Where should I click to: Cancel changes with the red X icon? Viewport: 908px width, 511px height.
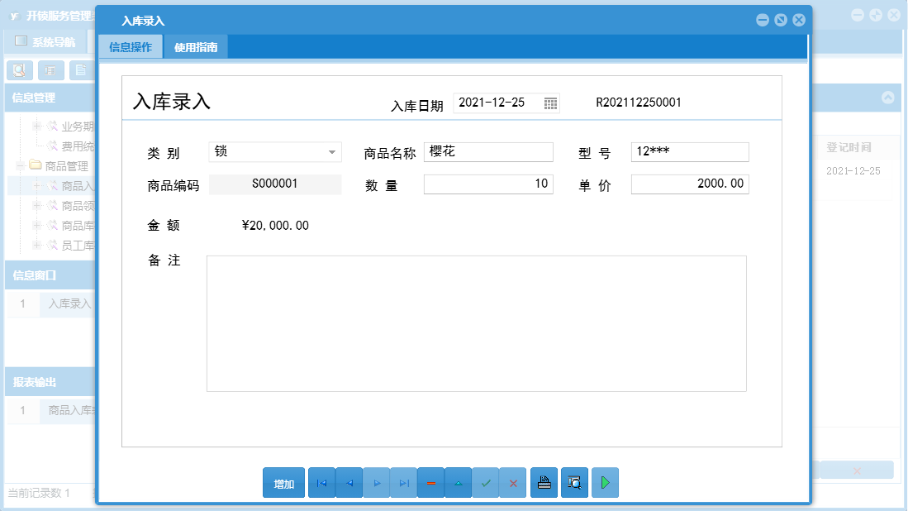[x=513, y=482]
